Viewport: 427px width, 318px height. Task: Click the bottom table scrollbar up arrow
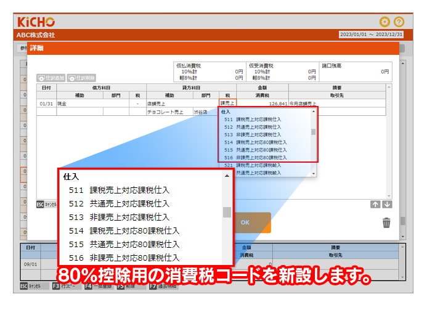[x=402, y=247]
